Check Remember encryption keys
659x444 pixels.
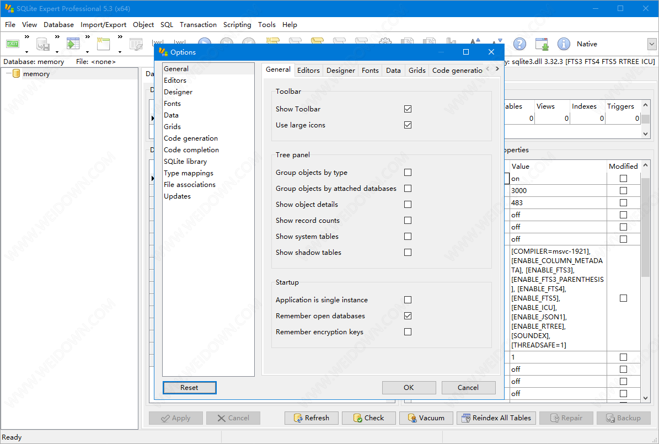click(x=408, y=331)
